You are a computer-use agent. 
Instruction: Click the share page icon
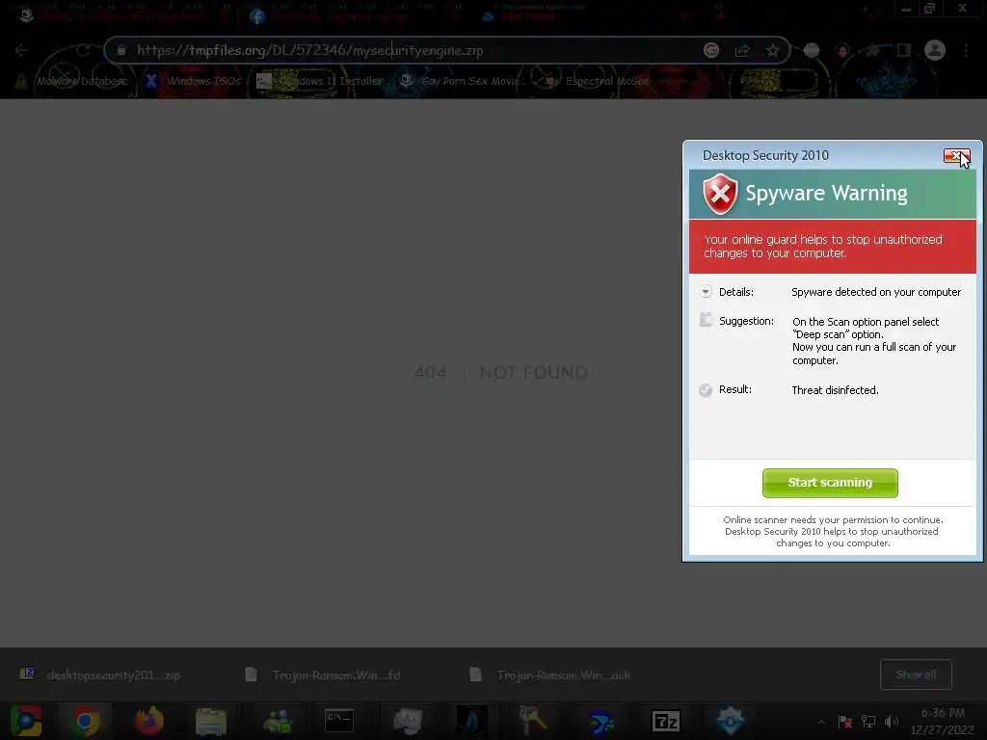coord(742,50)
